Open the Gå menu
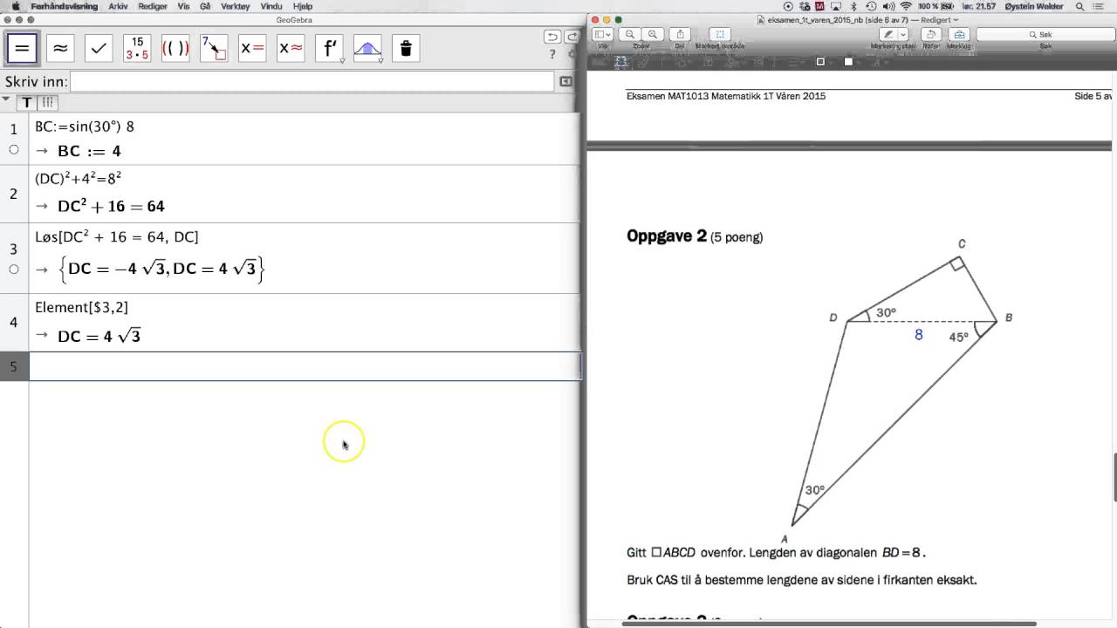 (x=206, y=6)
